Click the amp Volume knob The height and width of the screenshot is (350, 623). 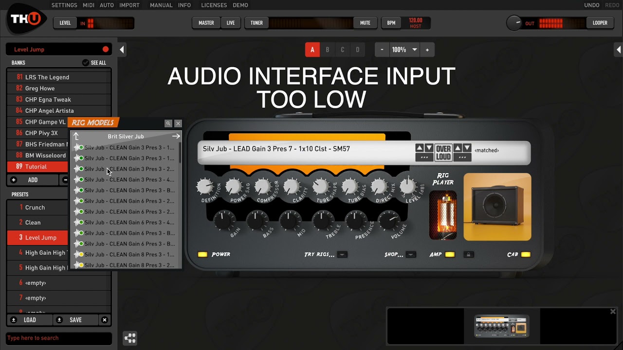(x=389, y=220)
